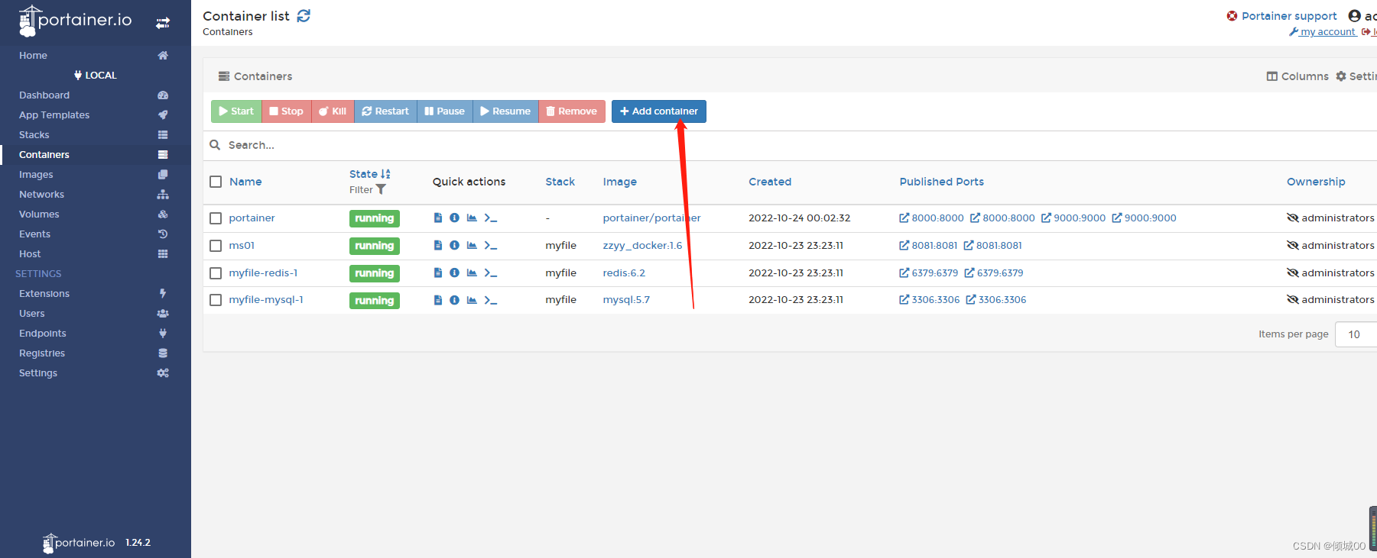Click the Pause button
This screenshot has width=1377, height=558.
pyautogui.click(x=445, y=111)
